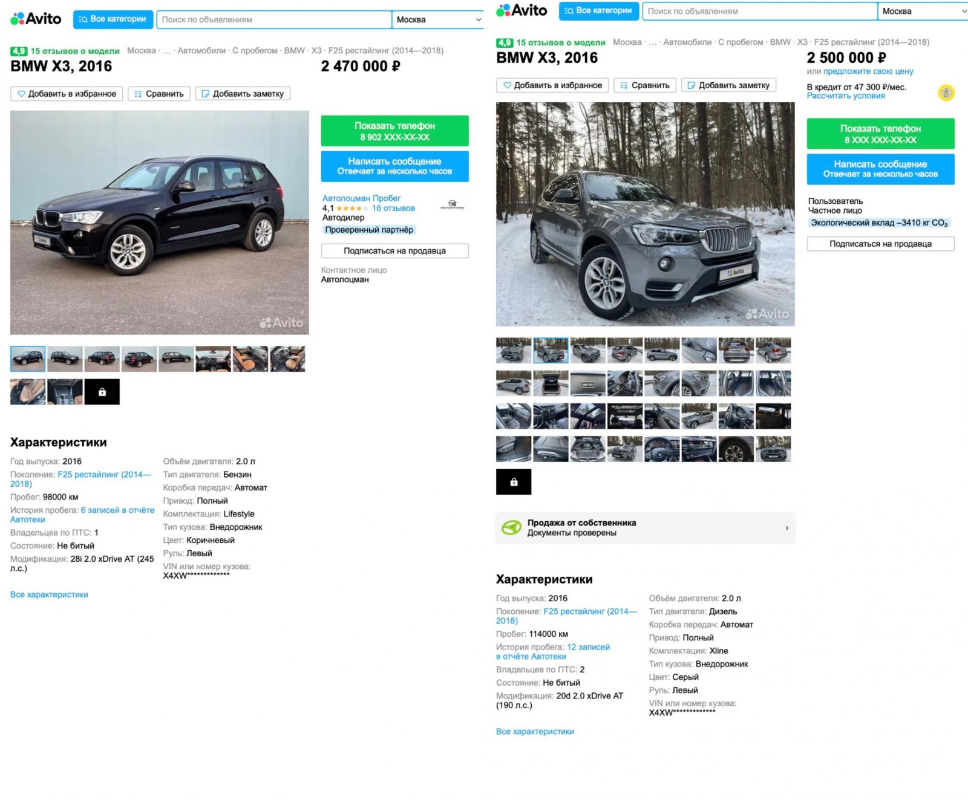The image size is (968, 800).
Task: Click green steering wheel owner-sale icon
Action: pyautogui.click(x=511, y=527)
